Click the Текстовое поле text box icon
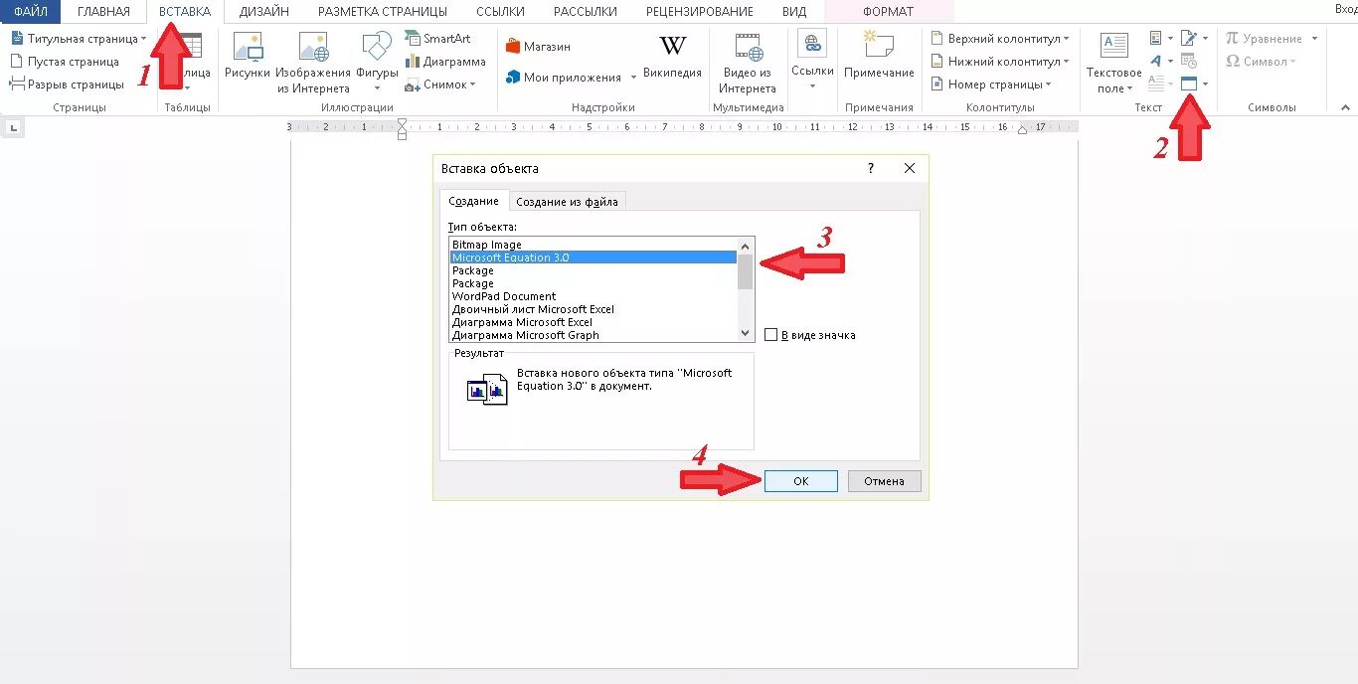The width and height of the screenshot is (1358, 684). pos(1114,45)
